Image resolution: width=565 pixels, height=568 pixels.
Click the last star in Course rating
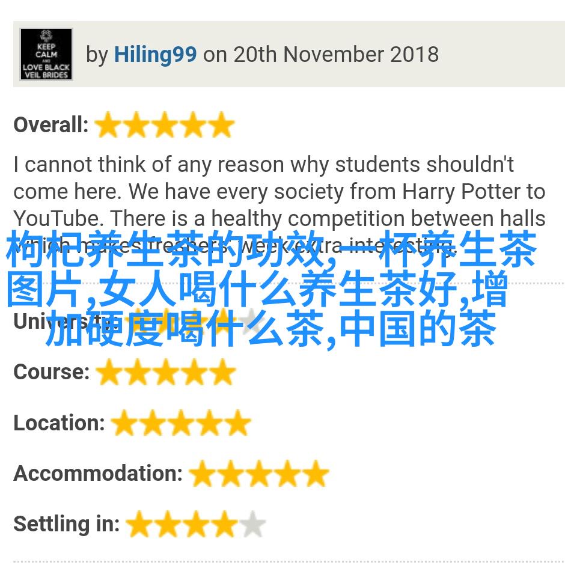tap(223, 371)
